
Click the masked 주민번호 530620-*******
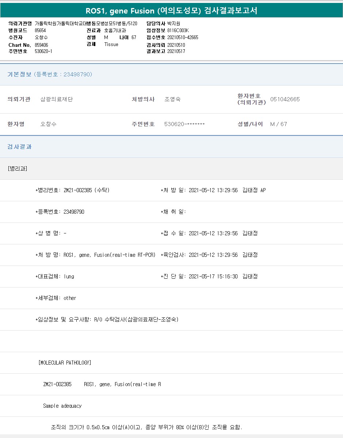coord(184,124)
